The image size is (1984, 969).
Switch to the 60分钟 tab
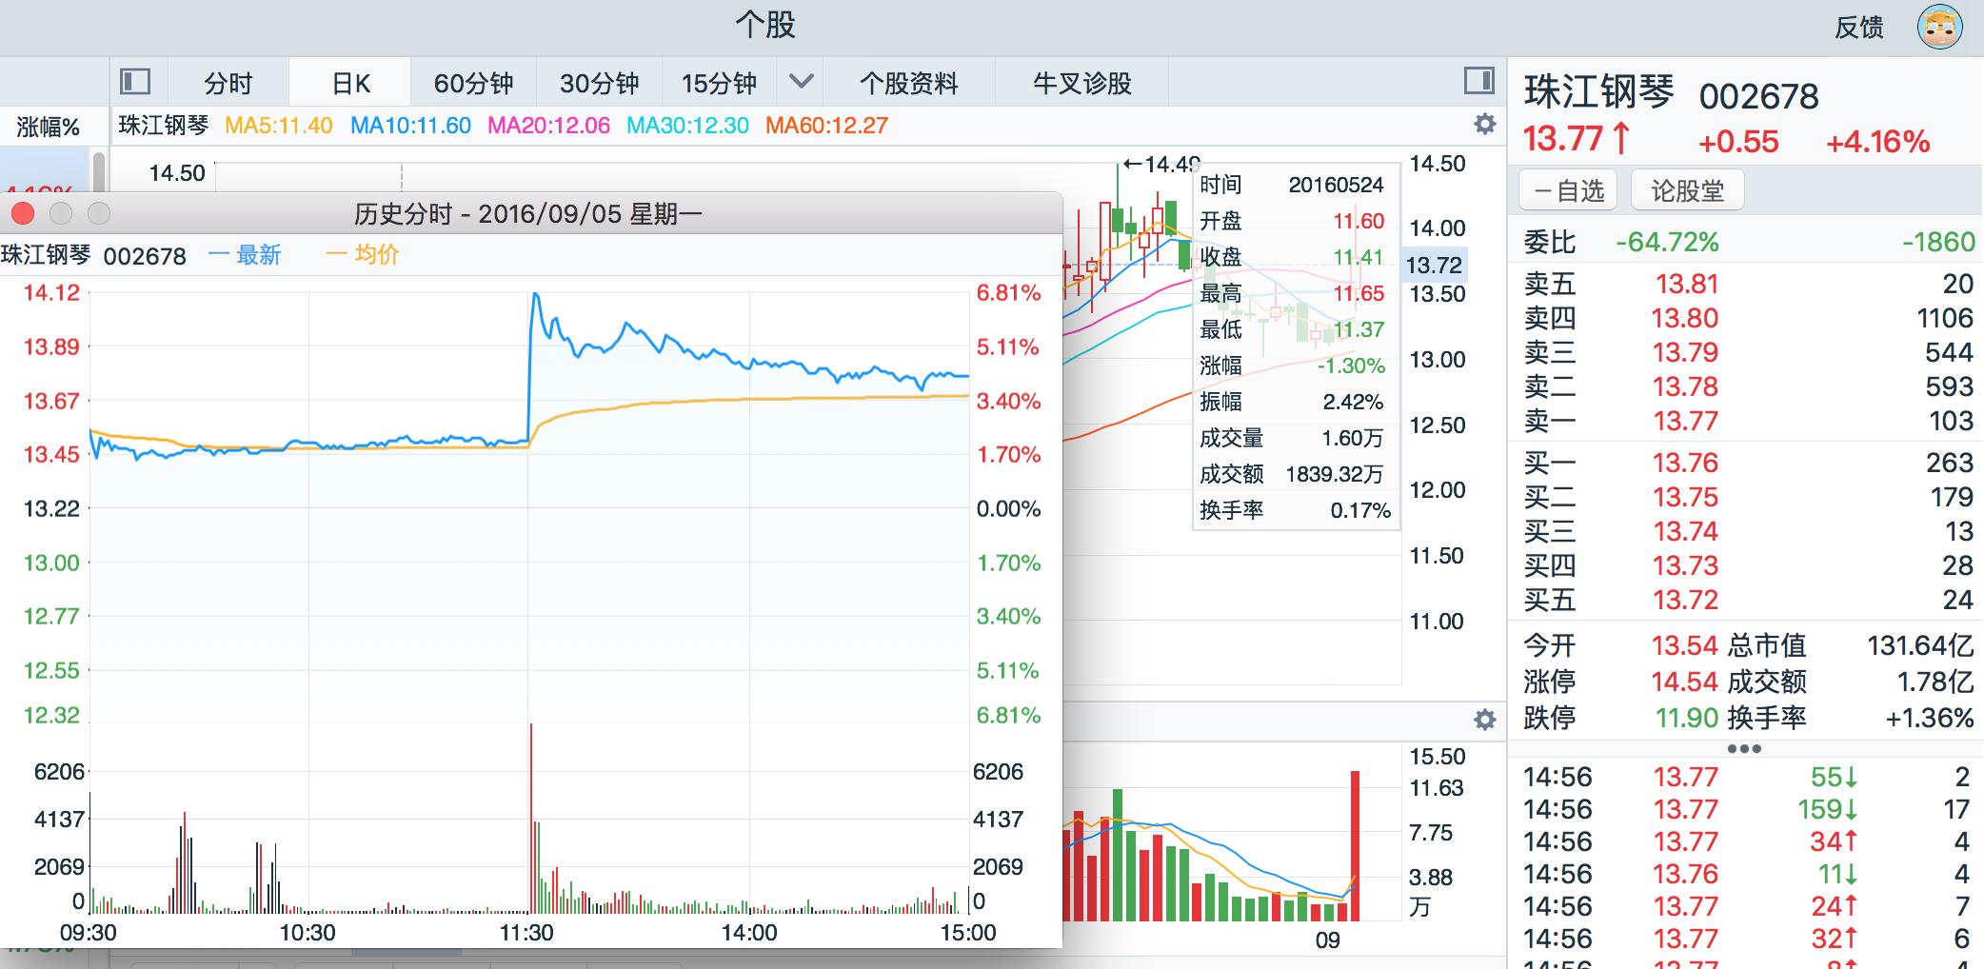(474, 83)
